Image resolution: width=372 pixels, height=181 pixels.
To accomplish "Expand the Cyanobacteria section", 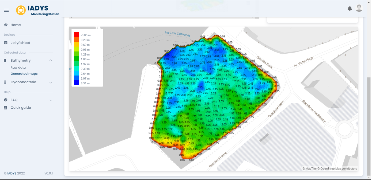I will point(51,82).
